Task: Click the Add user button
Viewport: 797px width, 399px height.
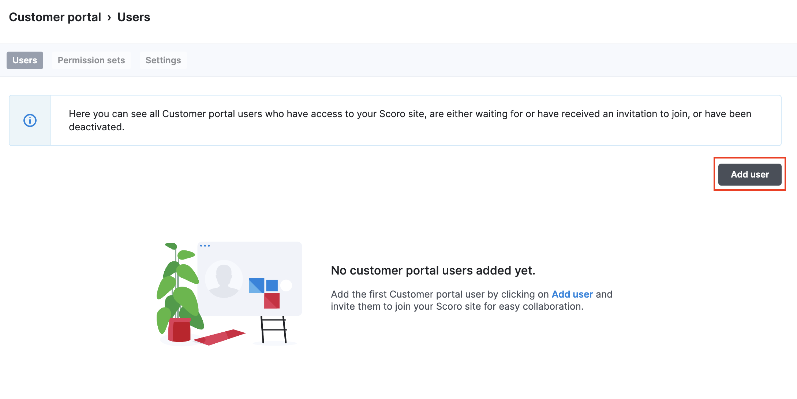Action: 750,175
